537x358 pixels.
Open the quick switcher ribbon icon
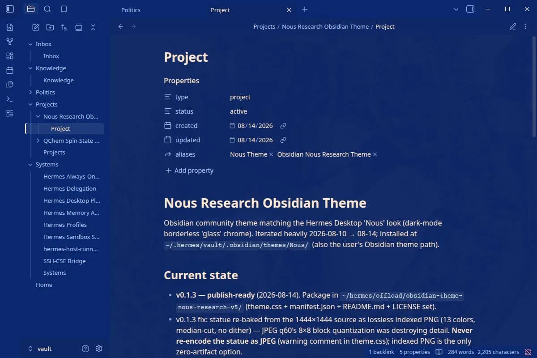tap(10, 27)
